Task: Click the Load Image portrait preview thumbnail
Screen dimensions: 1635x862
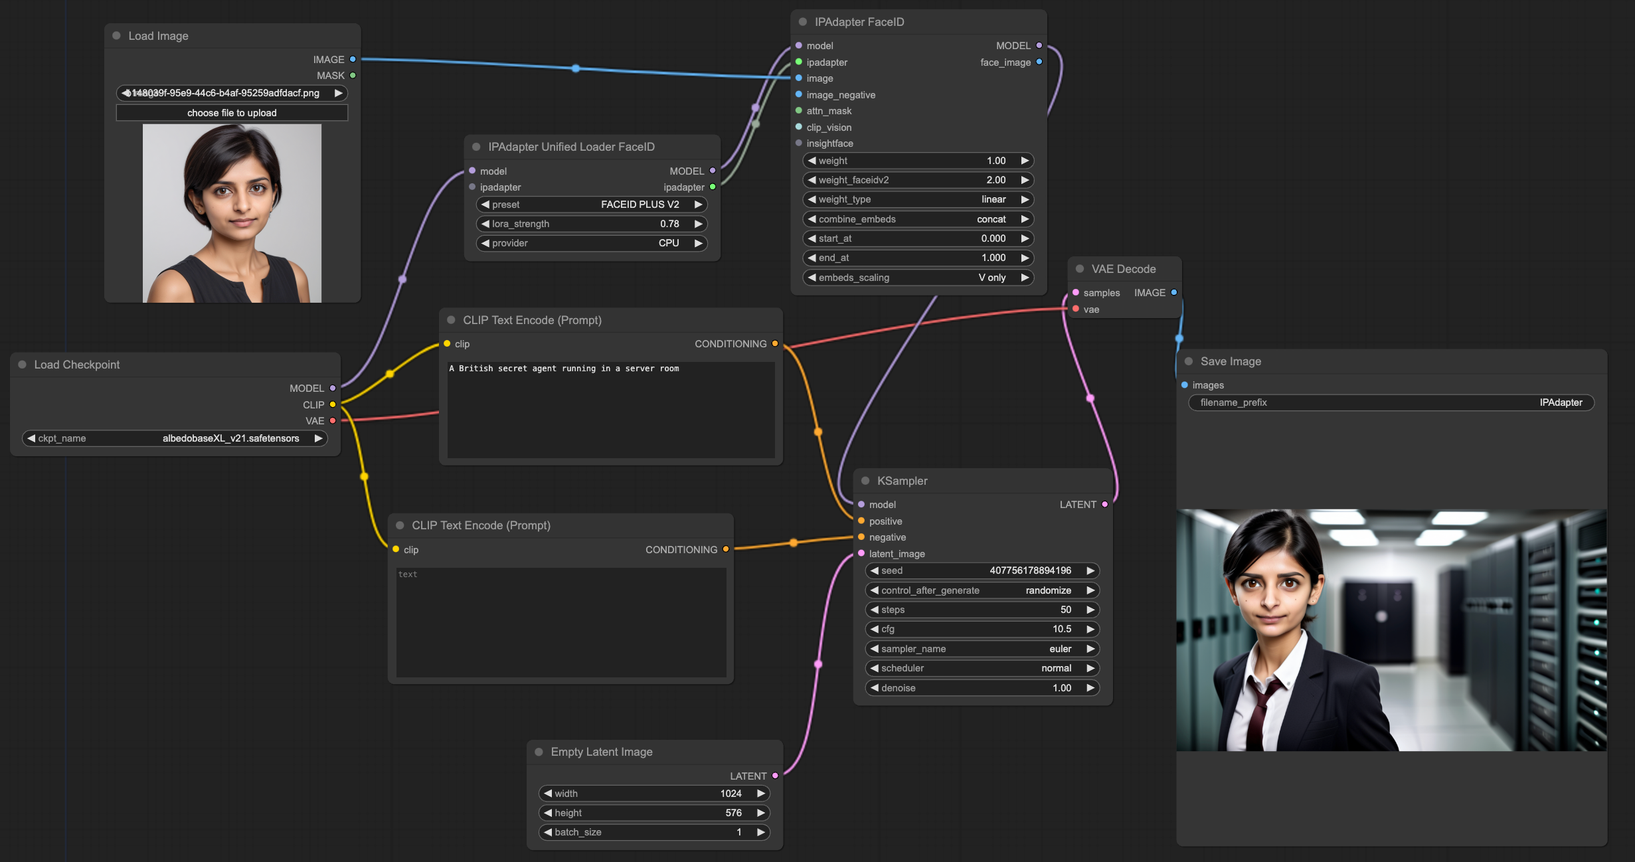Action: tap(232, 213)
